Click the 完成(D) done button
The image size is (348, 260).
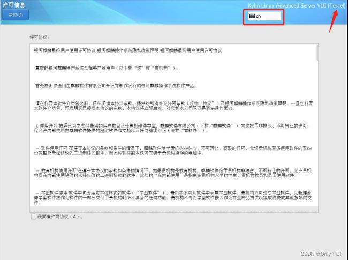pyautogui.click(x=16, y=15)
